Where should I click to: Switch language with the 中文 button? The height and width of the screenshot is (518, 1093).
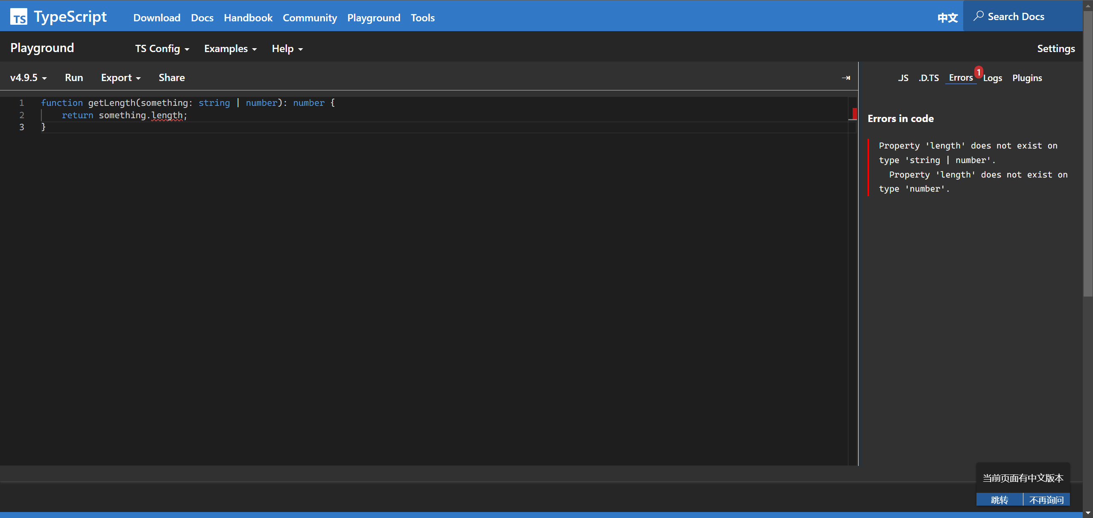[x=947, y=17]
